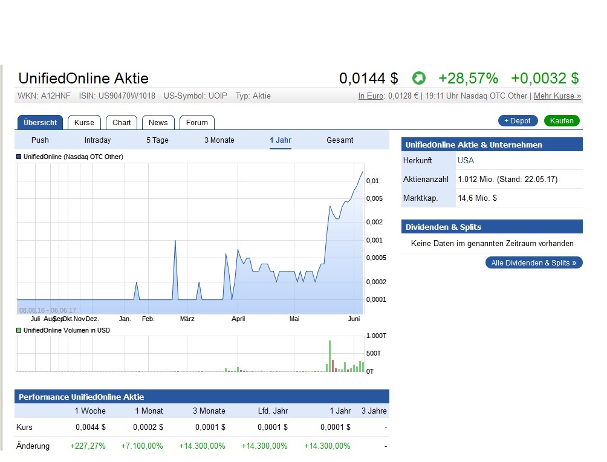Select the Push chart mode
The height and width of the screenshot is (462, 607).
tap(40, 140)
